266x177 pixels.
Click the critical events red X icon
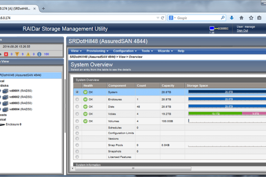(x=6, y=54)
